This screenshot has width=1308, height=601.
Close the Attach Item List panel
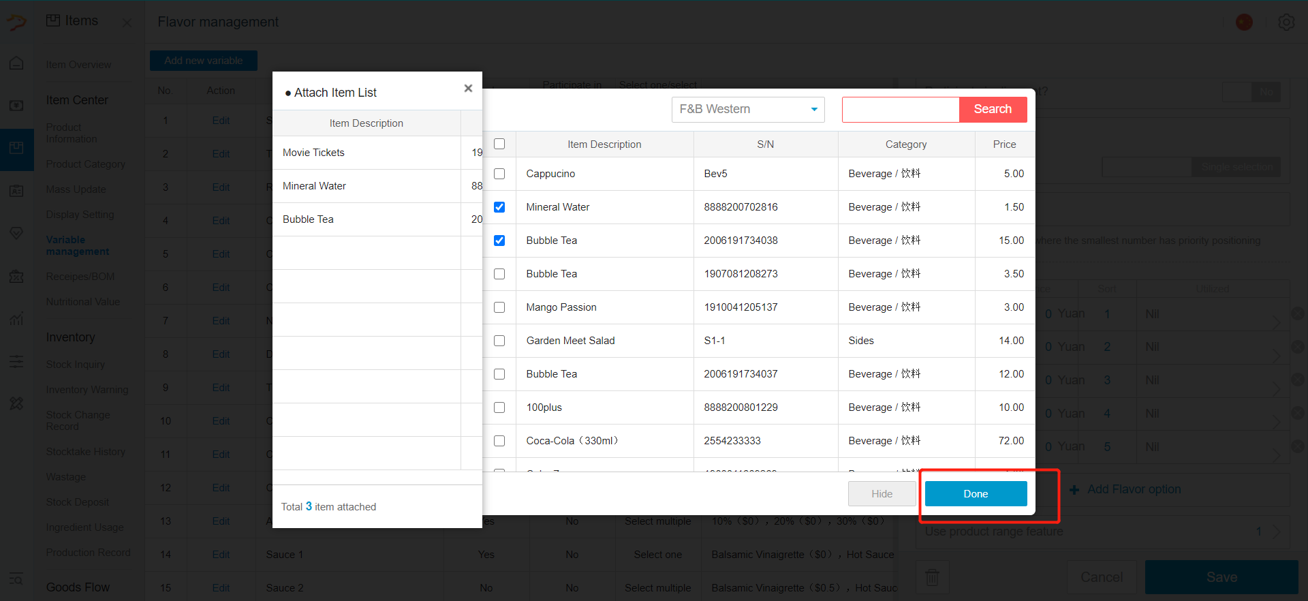click(x=468, y=89)
